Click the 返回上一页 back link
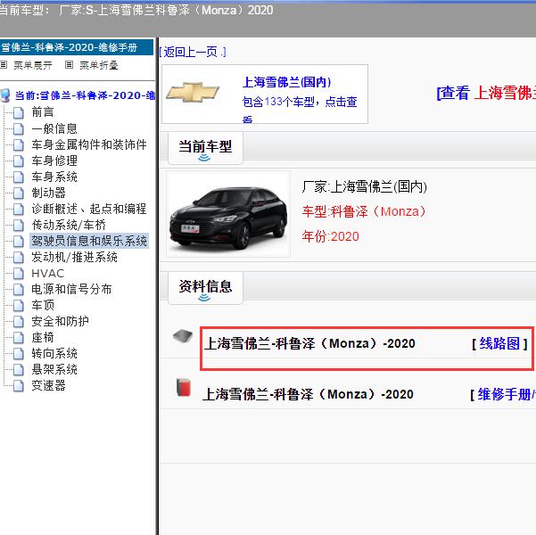 (x=193, y=52)
